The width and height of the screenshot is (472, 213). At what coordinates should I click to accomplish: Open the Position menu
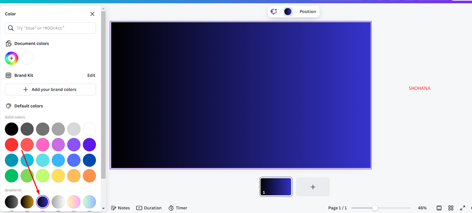308,11
